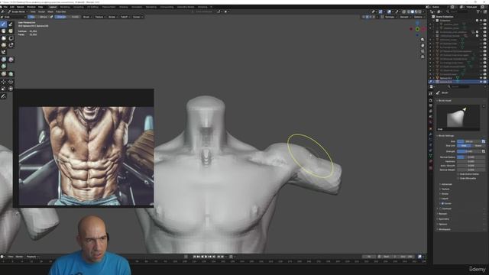Adjust the Hardness slider in Brush Settings
The image size is (489, 275).
pos(471,161)
